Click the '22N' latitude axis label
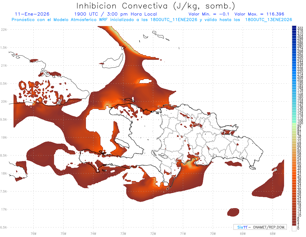The width and height of the screenshot is (306, 237). tap(4, 29)
